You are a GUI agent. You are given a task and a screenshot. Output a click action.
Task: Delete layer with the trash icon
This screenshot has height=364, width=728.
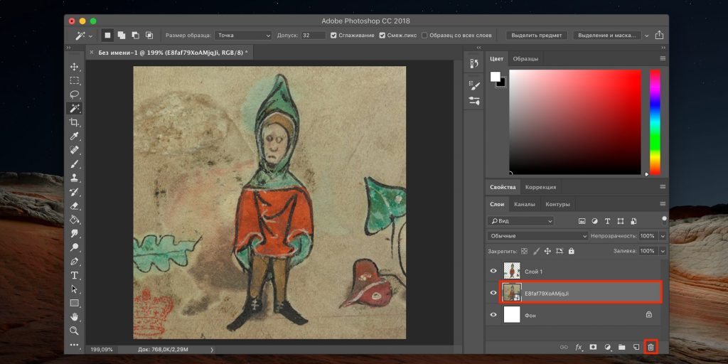click(x=650, y=347)
